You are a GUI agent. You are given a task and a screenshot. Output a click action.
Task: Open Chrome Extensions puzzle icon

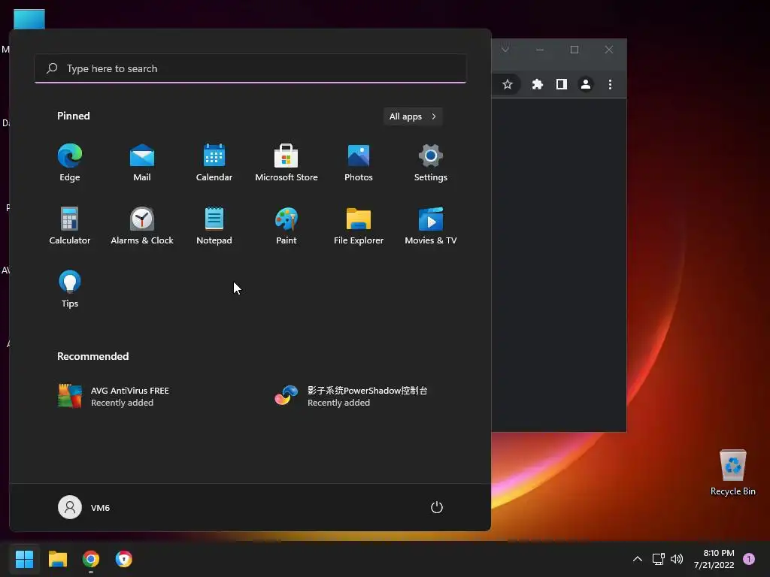click(x=537, y=84)
